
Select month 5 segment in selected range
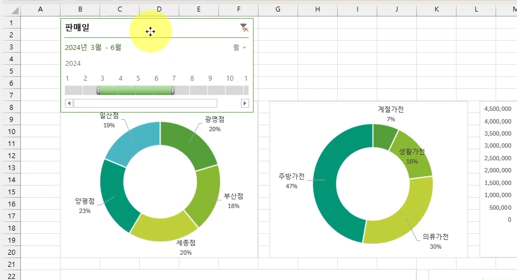coord(145,90)
